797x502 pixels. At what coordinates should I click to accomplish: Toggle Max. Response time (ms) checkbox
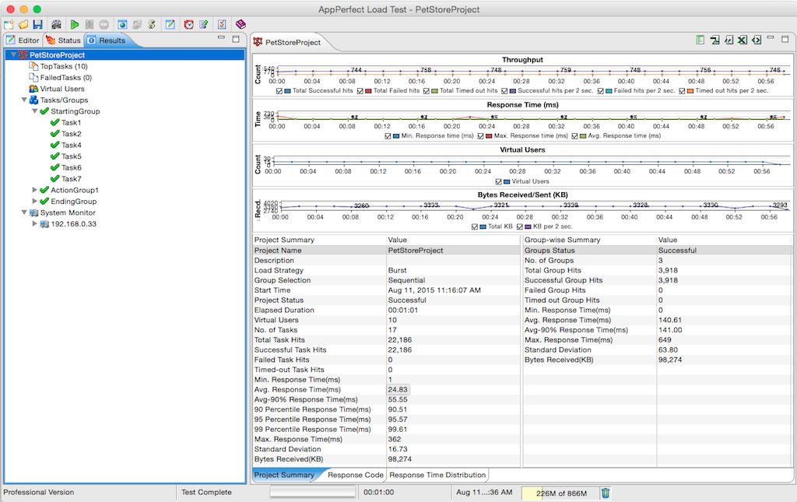481,136
